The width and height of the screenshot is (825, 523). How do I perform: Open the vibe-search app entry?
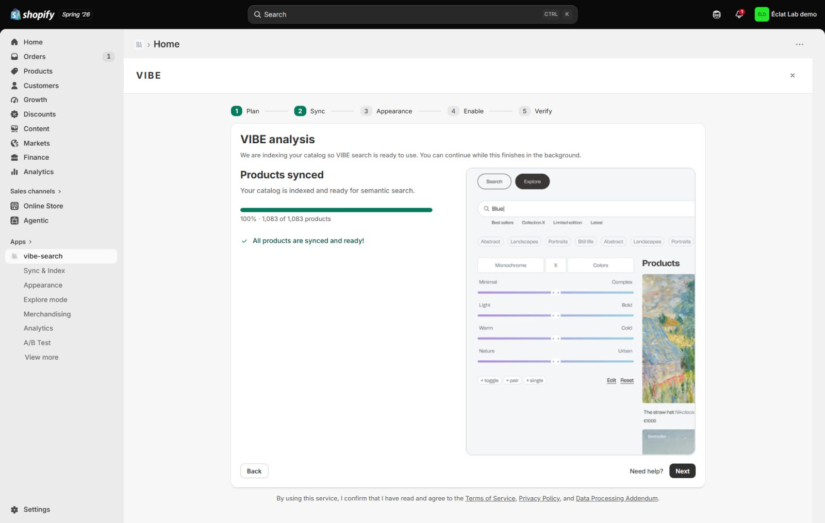click(x=61, y=256)
